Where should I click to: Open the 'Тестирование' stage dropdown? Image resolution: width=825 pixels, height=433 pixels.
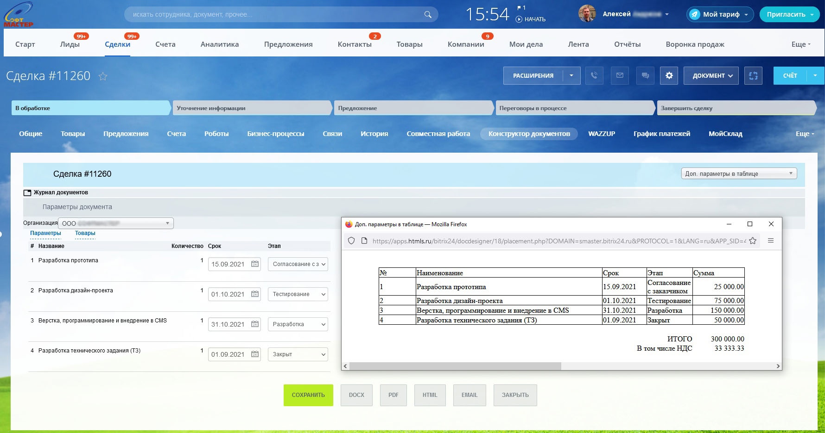(x=298, y=294)
